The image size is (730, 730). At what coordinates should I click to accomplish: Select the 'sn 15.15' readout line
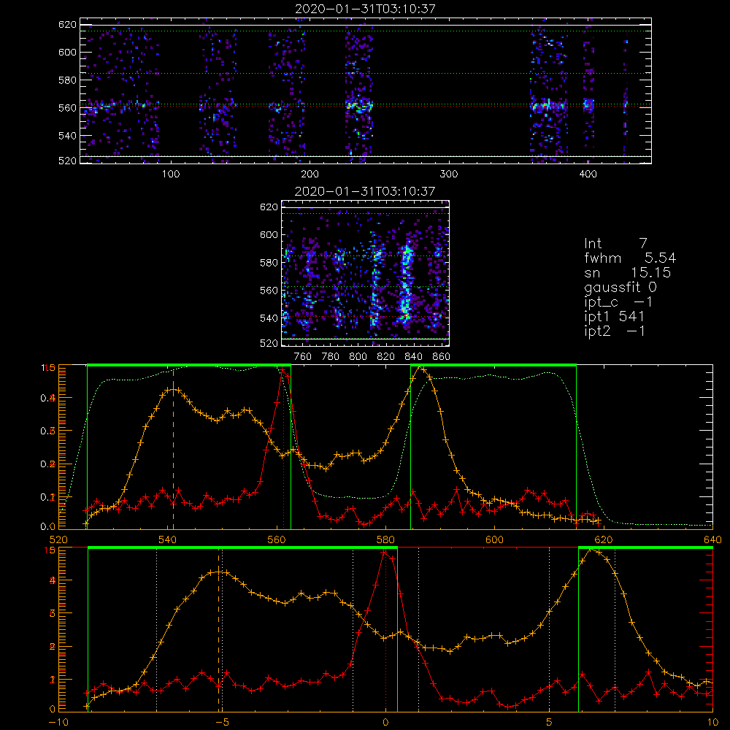point(628,272)
